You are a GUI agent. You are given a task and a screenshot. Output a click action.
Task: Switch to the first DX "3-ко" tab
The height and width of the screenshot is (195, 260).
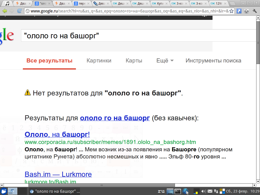click(x=180, y=3)
